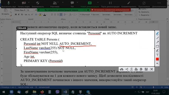Align text right in Word ribbon
The height and width of the screenshot is (95, 169).
click(58, 15)
